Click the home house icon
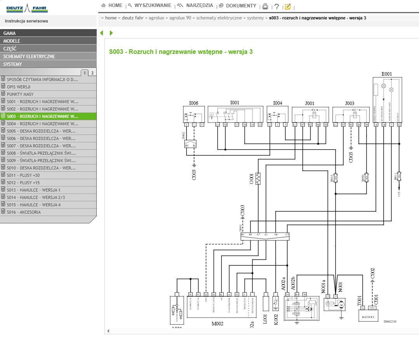Image resolution: width=419 pixels, height=337 pixels. 104,5
